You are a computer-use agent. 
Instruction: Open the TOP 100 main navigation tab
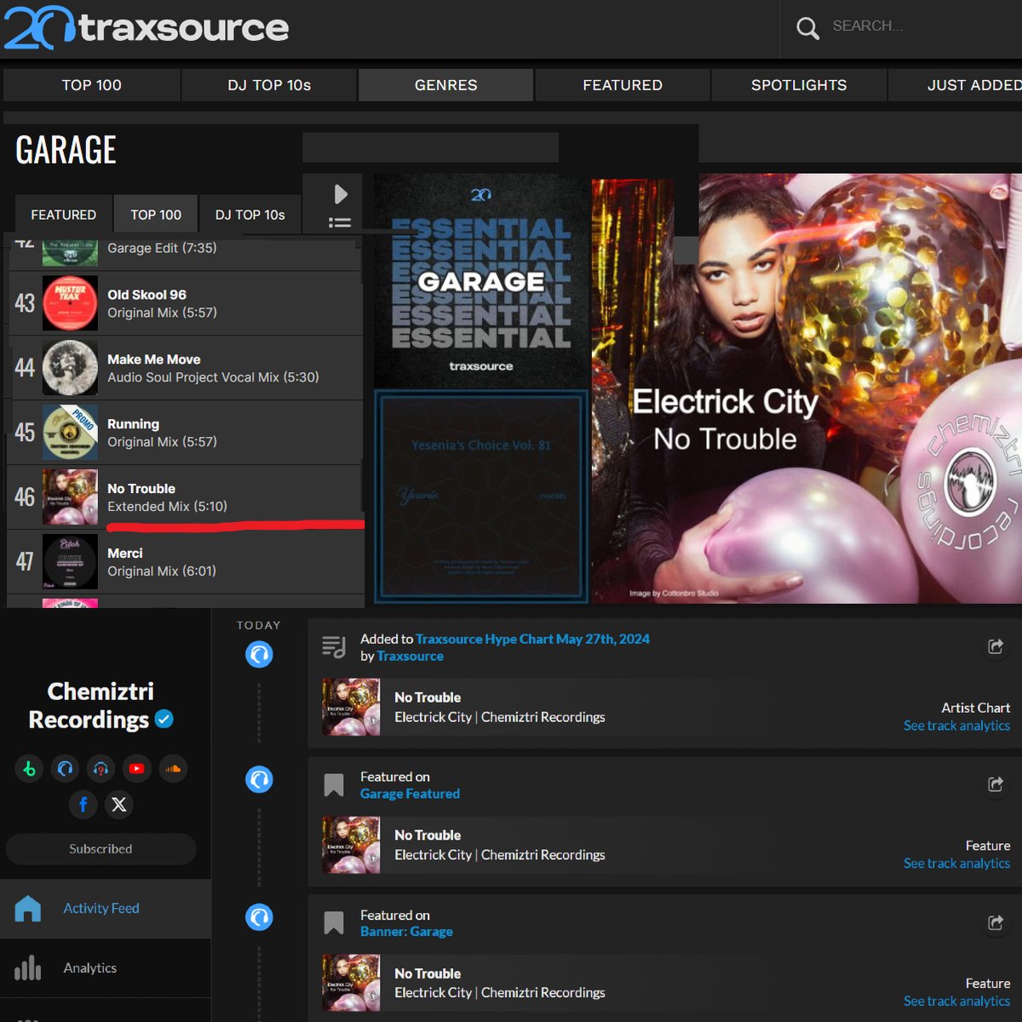click(x=91, y=85)
